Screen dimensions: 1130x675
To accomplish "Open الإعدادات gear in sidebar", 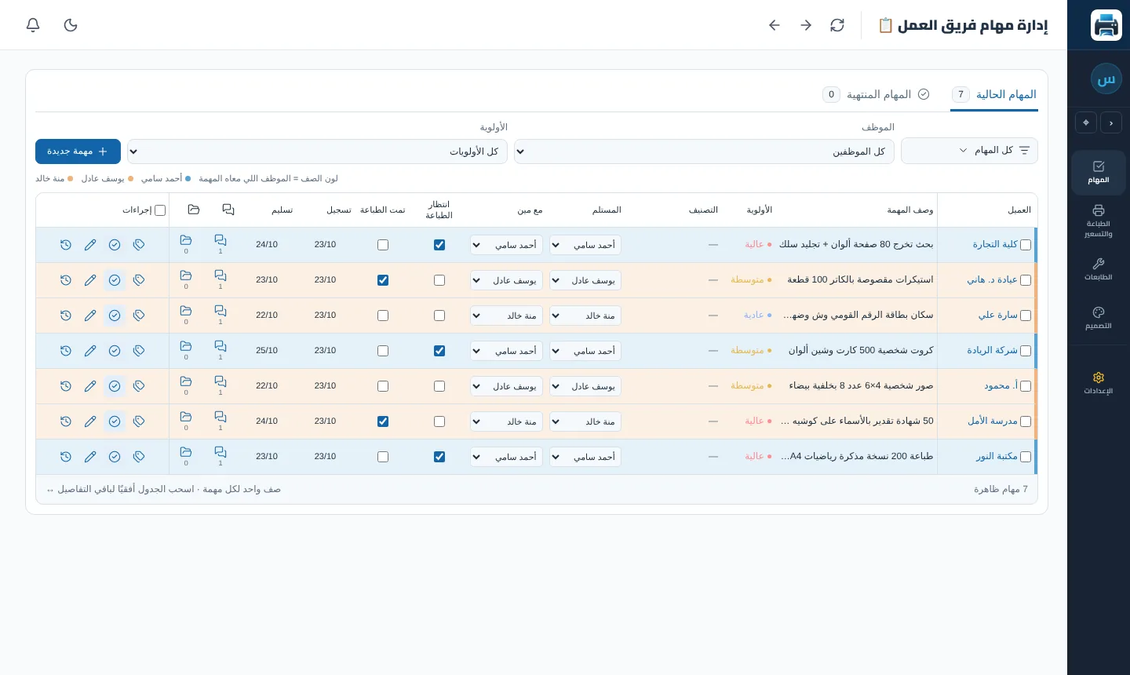I will point(1099,383).
